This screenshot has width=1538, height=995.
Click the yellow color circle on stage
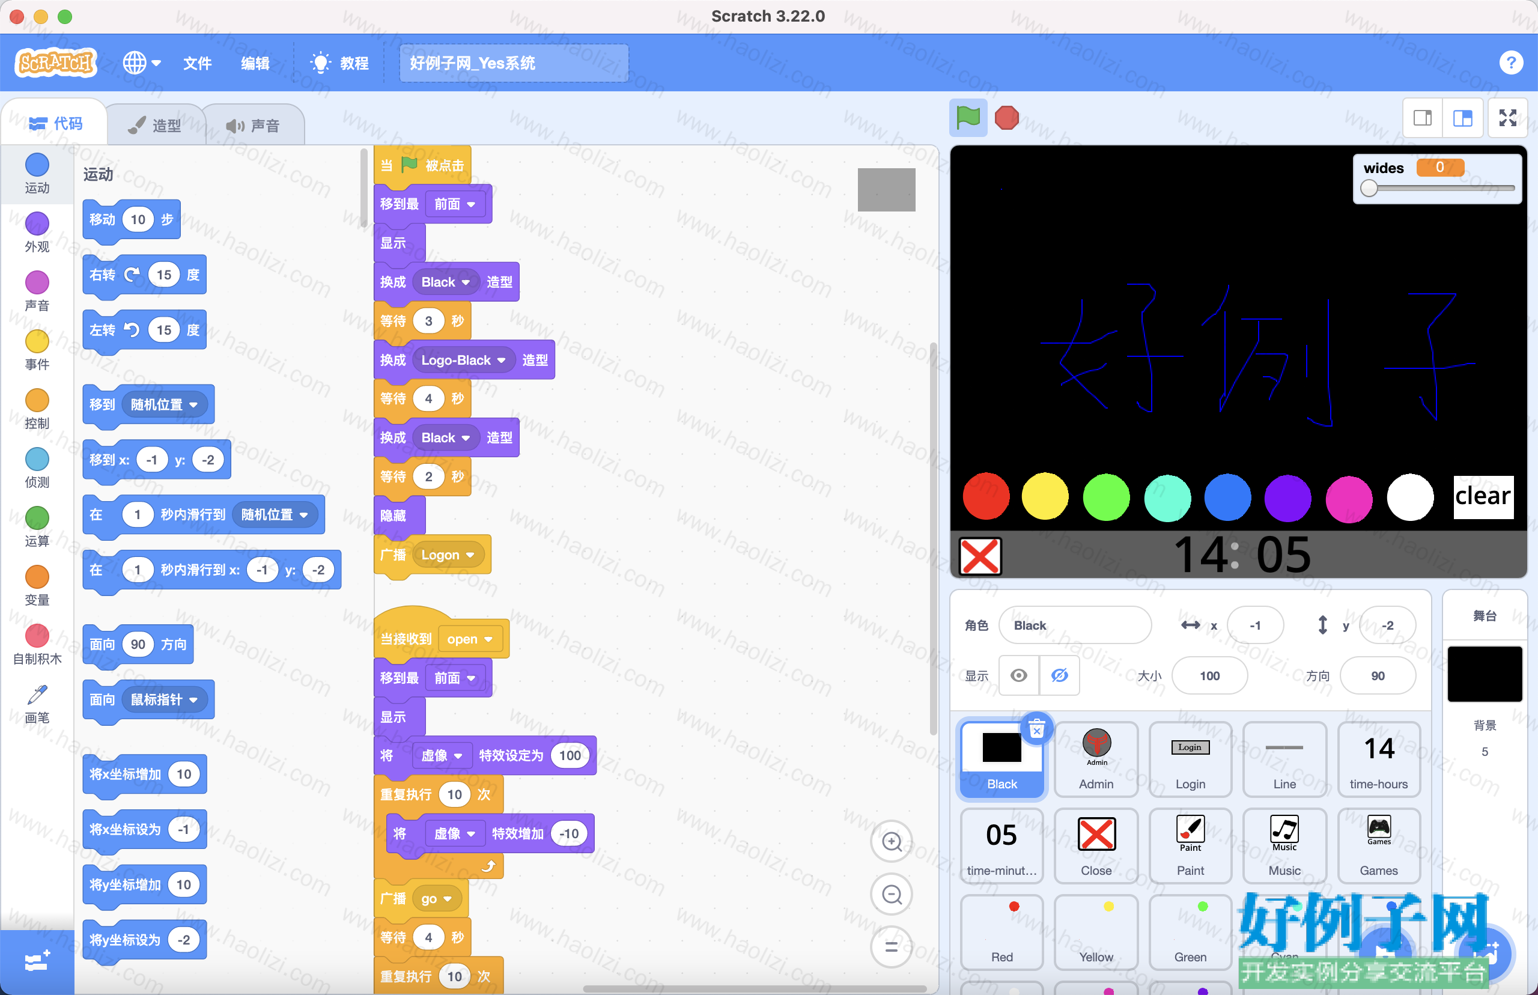(1045, 496)
